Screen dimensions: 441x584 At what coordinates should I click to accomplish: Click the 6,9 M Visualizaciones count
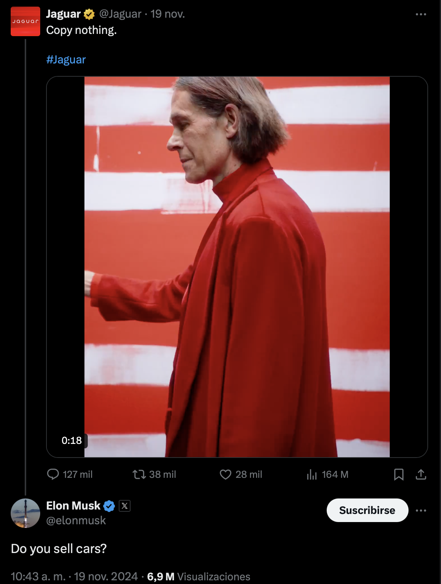198,576
